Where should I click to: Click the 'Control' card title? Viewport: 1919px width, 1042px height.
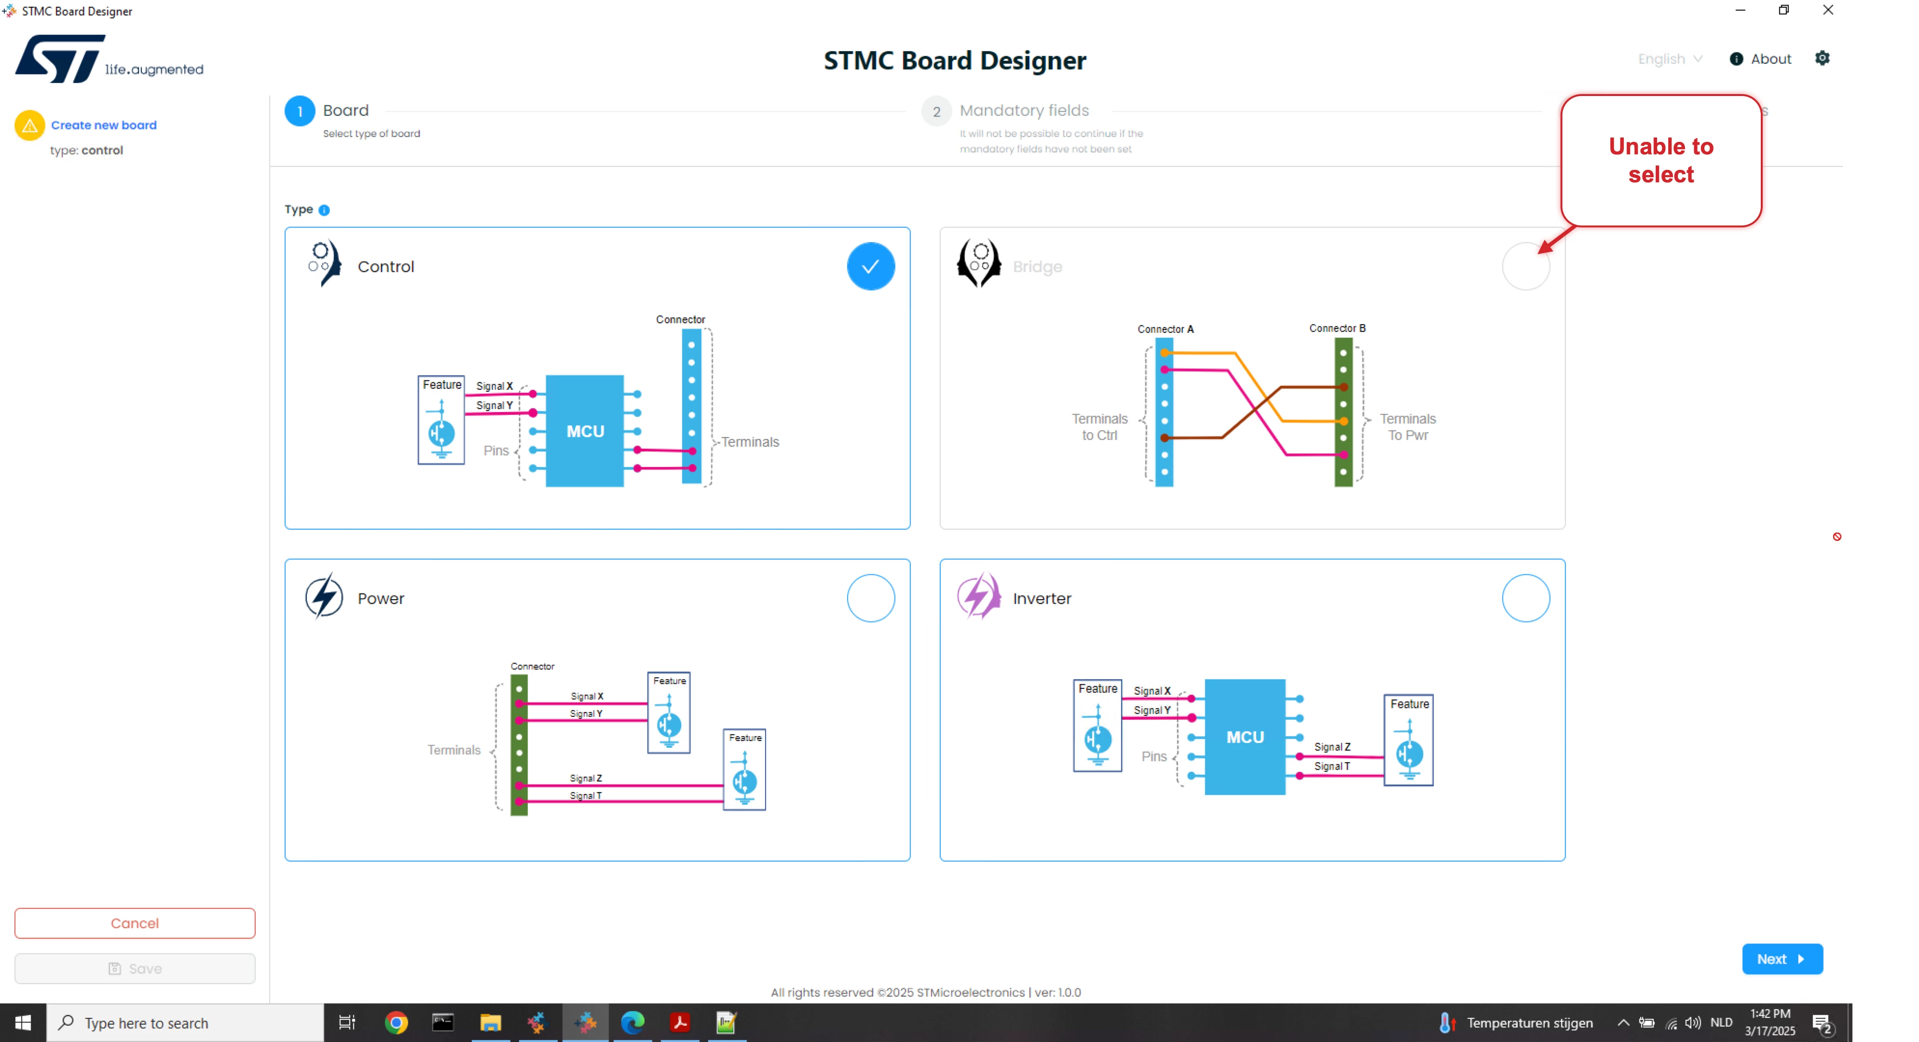coord(385,267)
